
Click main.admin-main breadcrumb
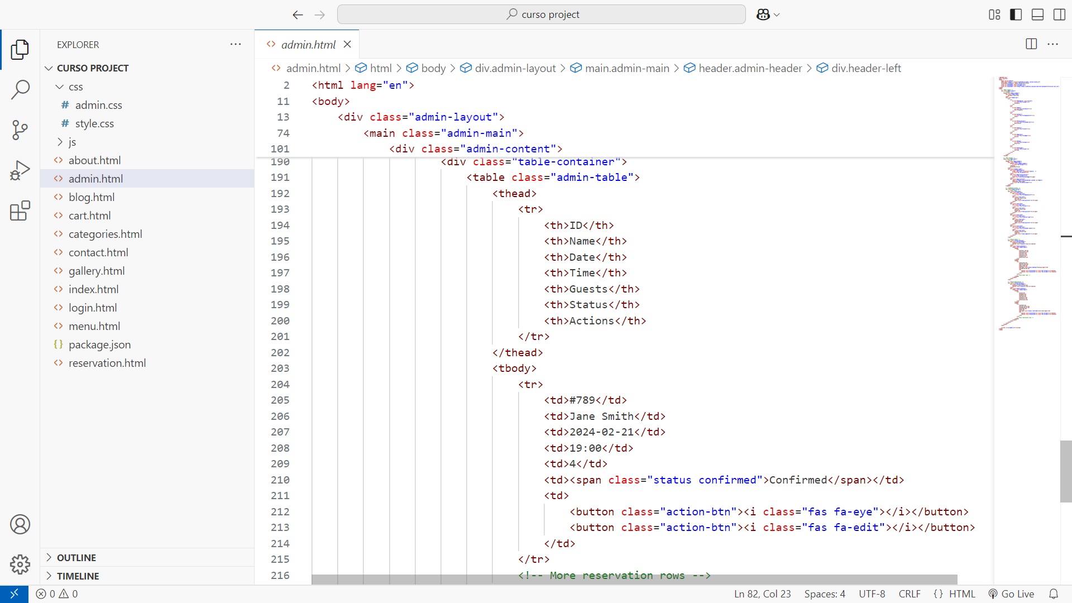click(x=620, y=68)
